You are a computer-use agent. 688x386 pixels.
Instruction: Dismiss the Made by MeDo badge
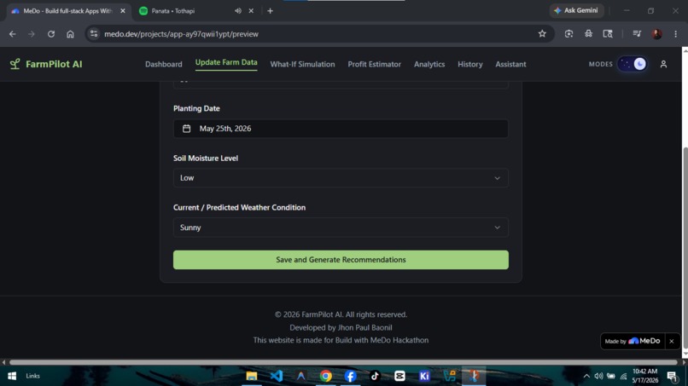(671, 341)
